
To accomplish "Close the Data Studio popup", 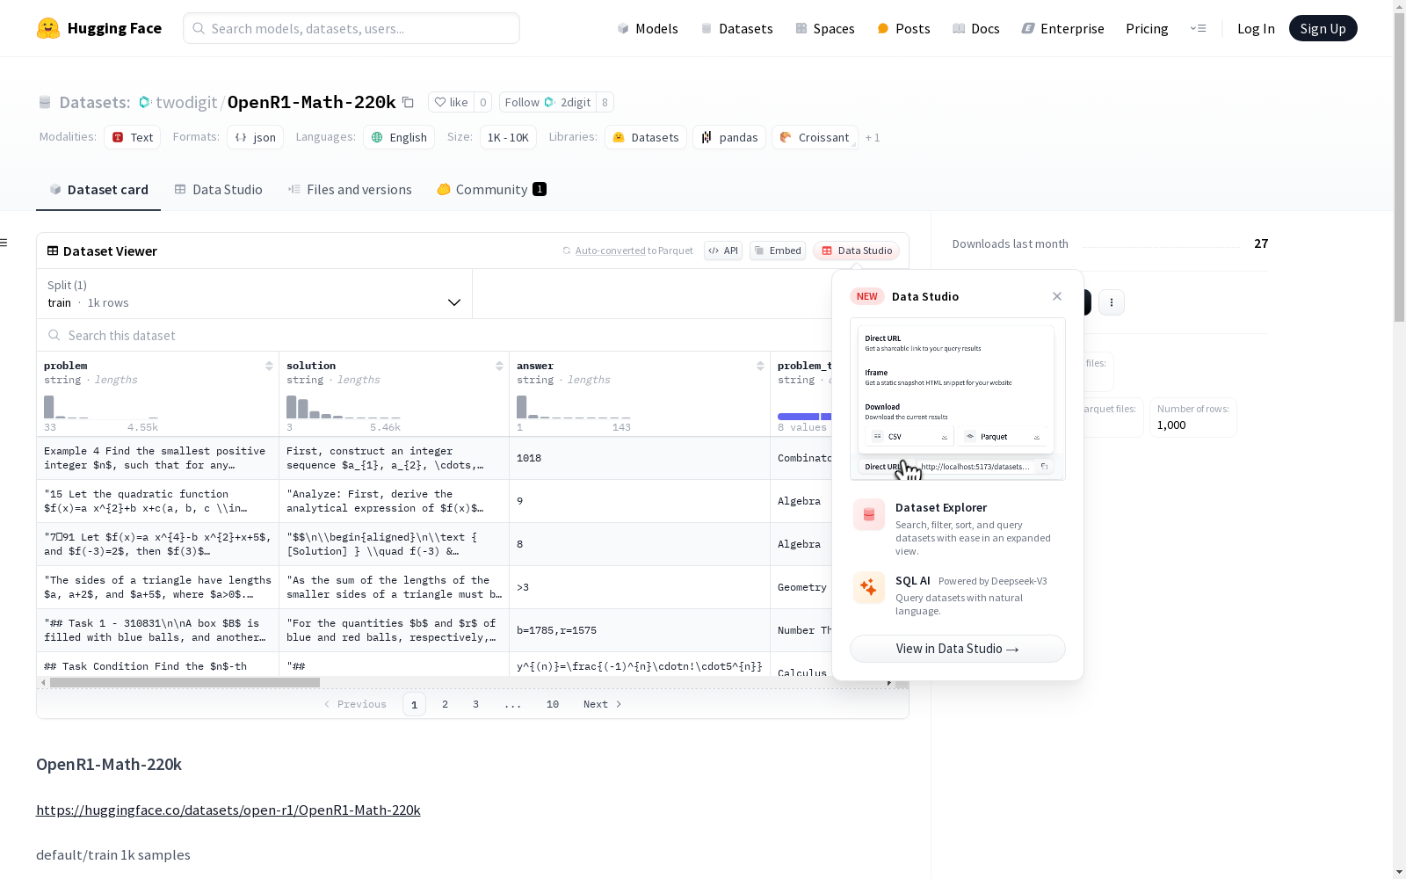I will point(1057,296).
